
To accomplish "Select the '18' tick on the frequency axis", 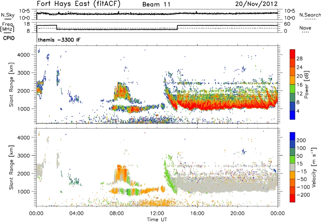I will pos(27,24).
